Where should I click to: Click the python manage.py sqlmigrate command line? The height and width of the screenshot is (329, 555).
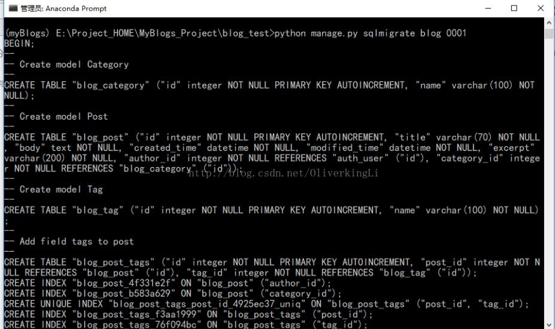(x=235, y=34)
